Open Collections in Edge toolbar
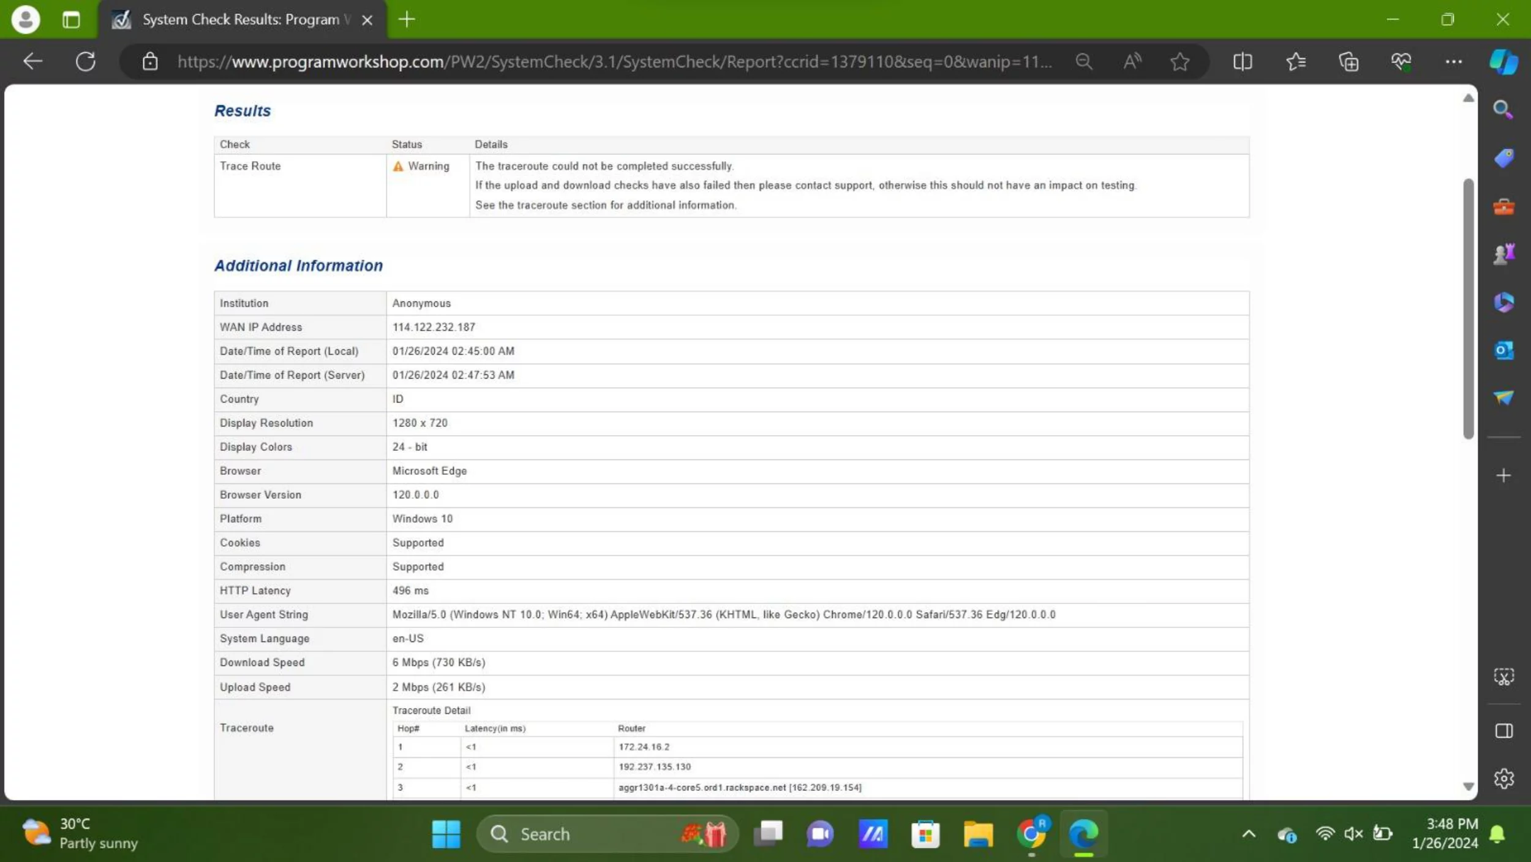The width and height of the screenshot is (1531, 862). click(x=1349, y=61)
